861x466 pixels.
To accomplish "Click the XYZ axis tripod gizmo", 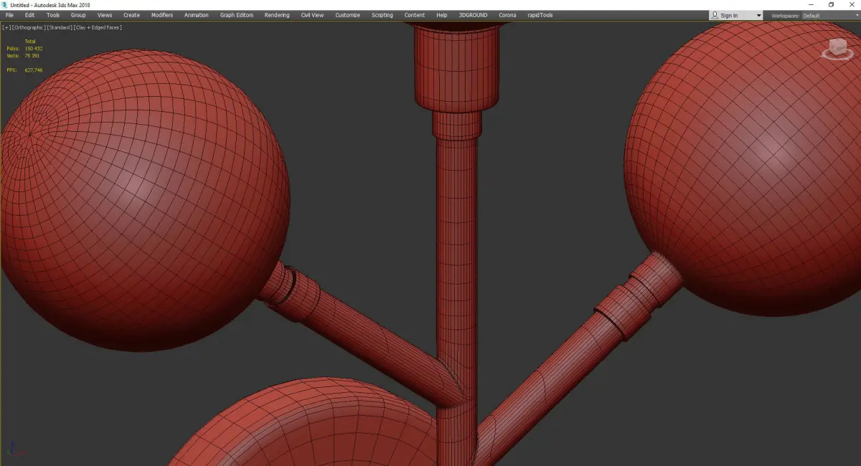I will click(x=16, y=448).
